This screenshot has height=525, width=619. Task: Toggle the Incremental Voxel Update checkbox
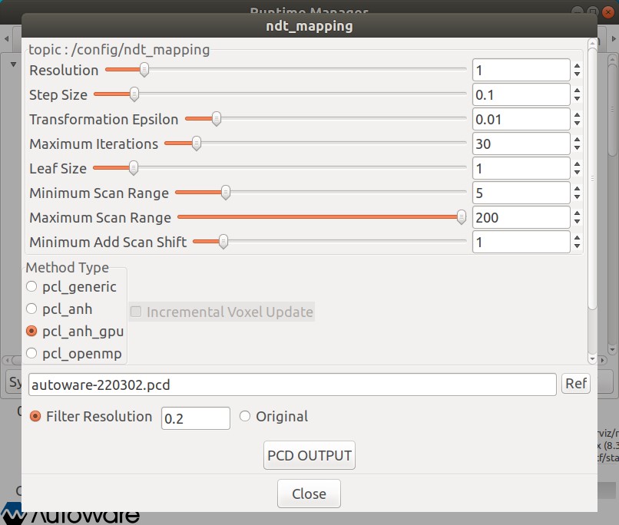click(136, 312)
